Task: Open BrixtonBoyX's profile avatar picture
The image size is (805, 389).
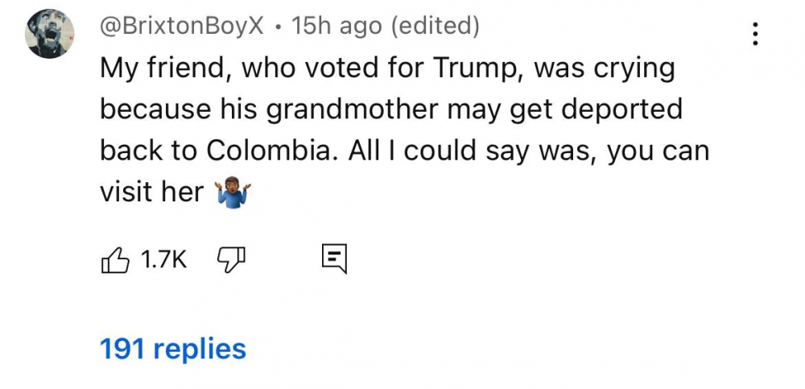Action: (50, 34)
